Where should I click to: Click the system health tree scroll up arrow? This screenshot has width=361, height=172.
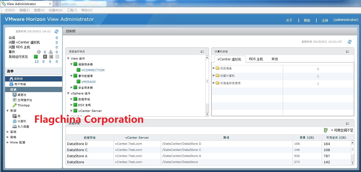(x=207, y=57)
